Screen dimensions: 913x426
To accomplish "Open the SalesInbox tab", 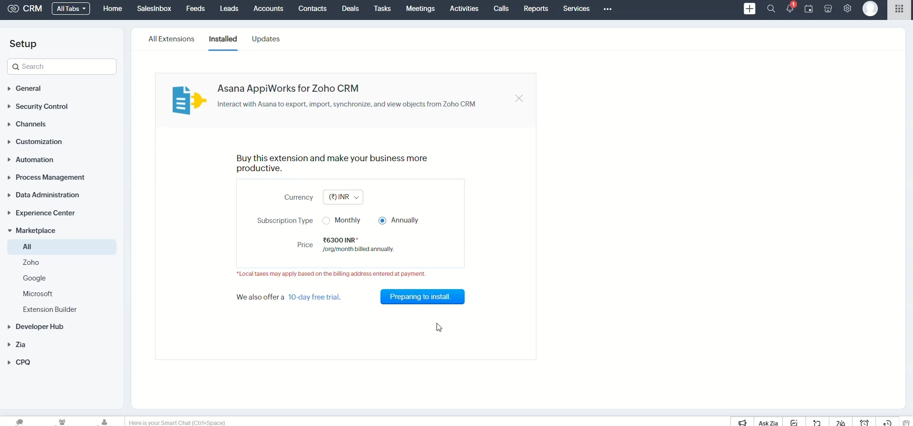I will pos(154,9).
